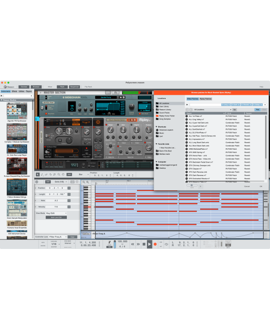The width and height of the screenshot is (270, 330).
Task: Click the Devices button in top bar
Action: click(x=24, y=87)
